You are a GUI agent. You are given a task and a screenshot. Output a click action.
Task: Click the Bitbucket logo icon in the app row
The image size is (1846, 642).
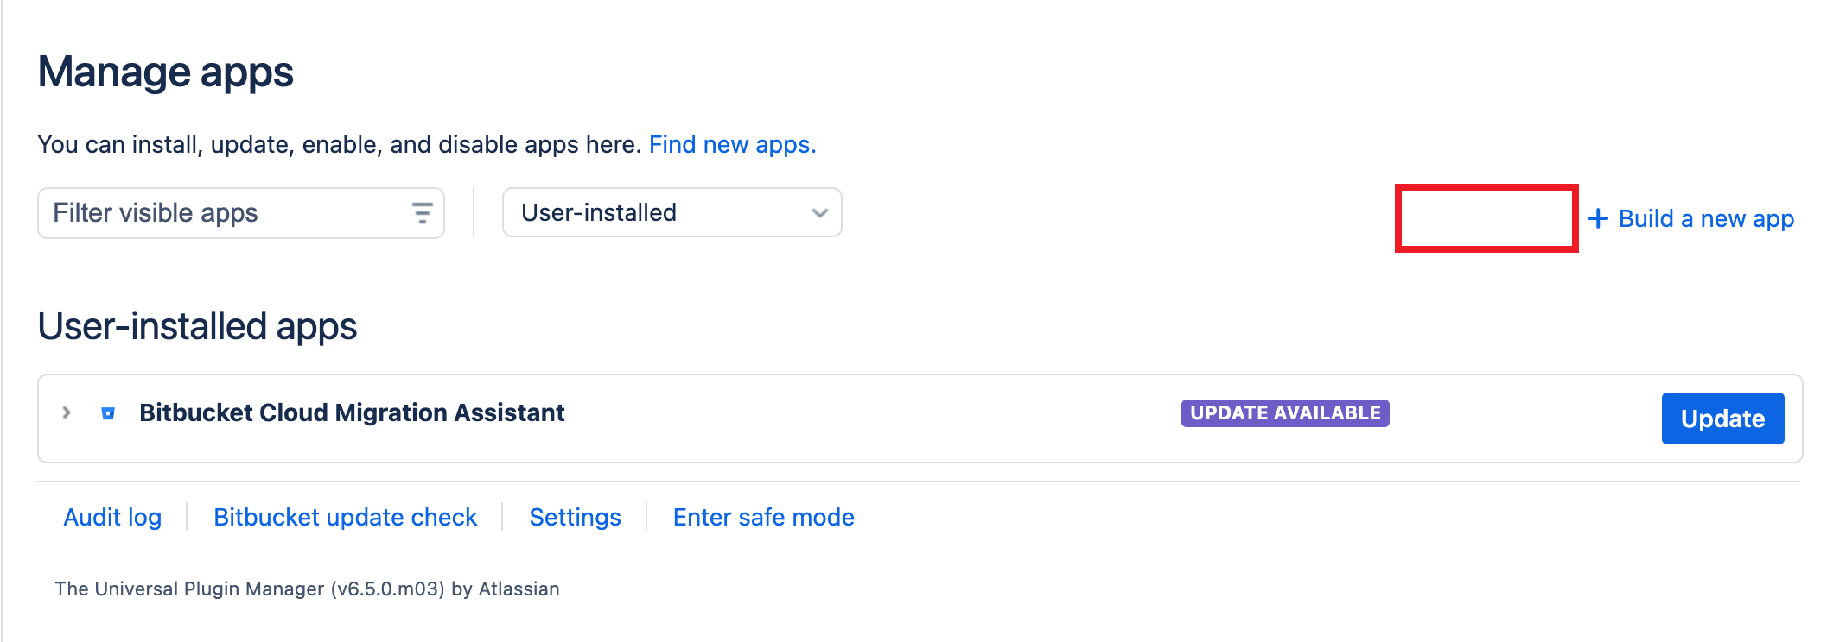click(108, 413)
